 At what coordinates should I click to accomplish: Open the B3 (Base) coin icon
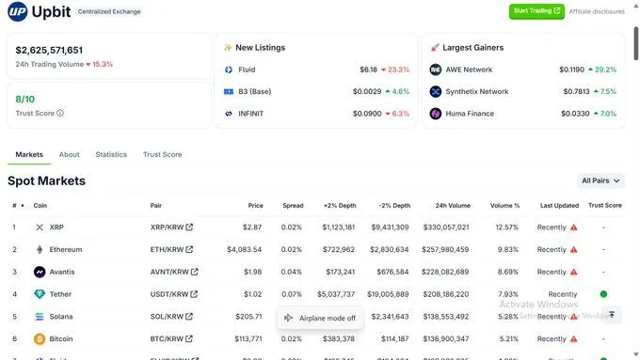pos(229,92)
